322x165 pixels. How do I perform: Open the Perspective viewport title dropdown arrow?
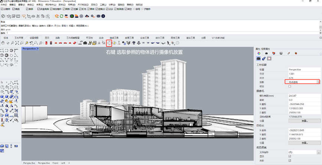tap(38, 49)
